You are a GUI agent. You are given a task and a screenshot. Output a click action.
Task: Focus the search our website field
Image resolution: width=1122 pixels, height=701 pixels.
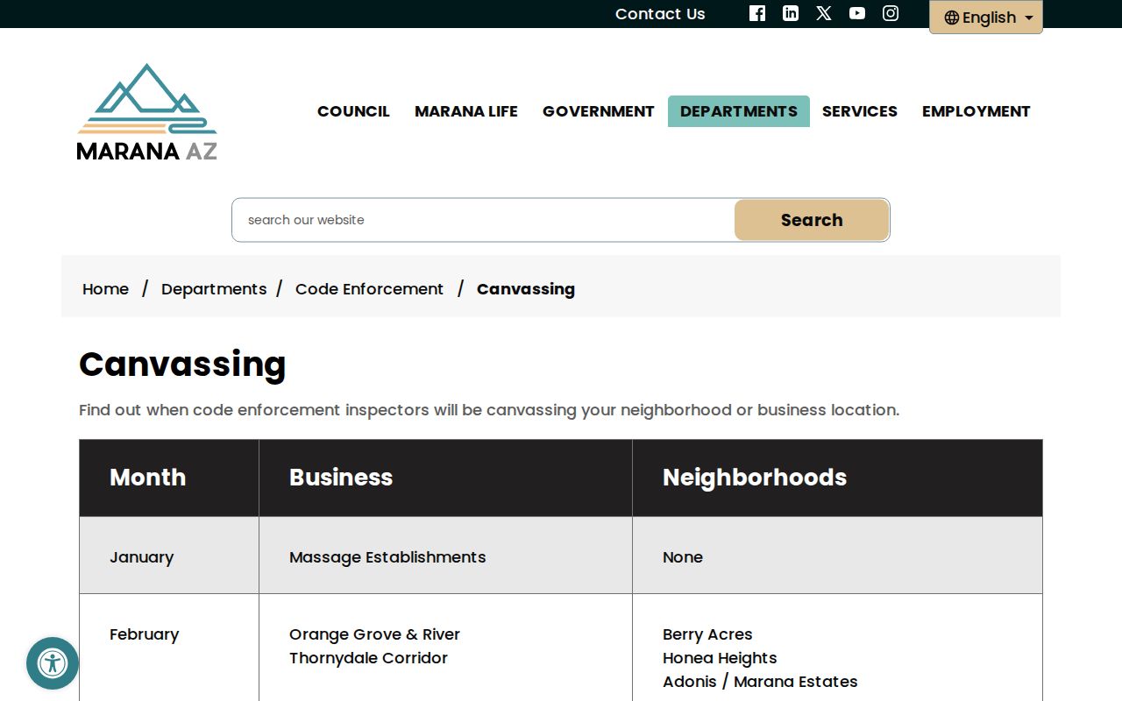tap(483, 220)
